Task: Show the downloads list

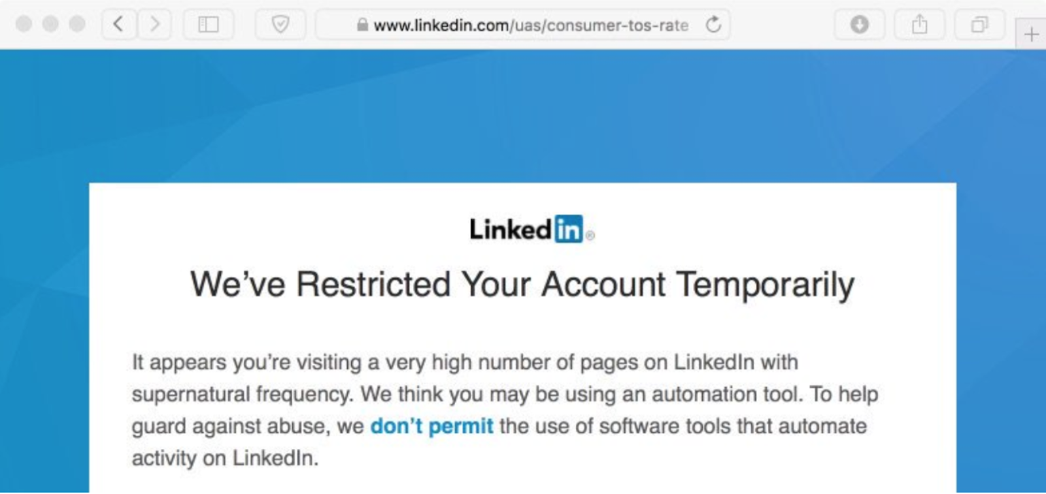Action: click(859, 25)
